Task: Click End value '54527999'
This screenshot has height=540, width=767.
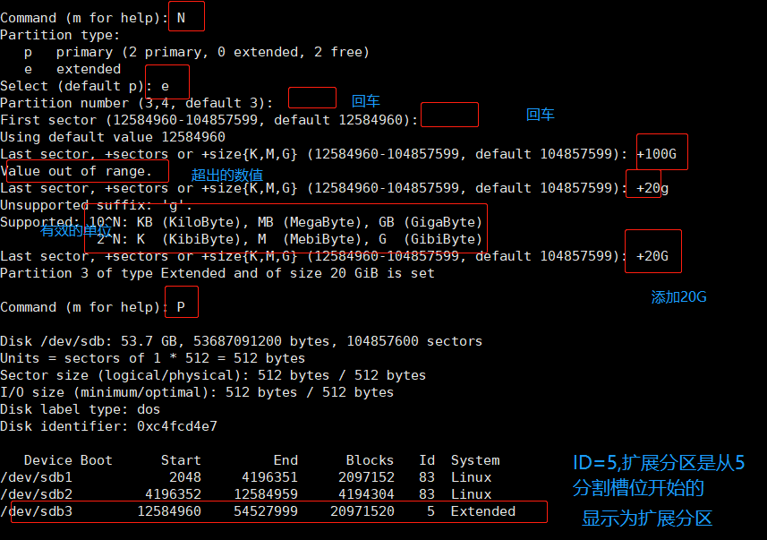Action: click(x=266, y=511)
